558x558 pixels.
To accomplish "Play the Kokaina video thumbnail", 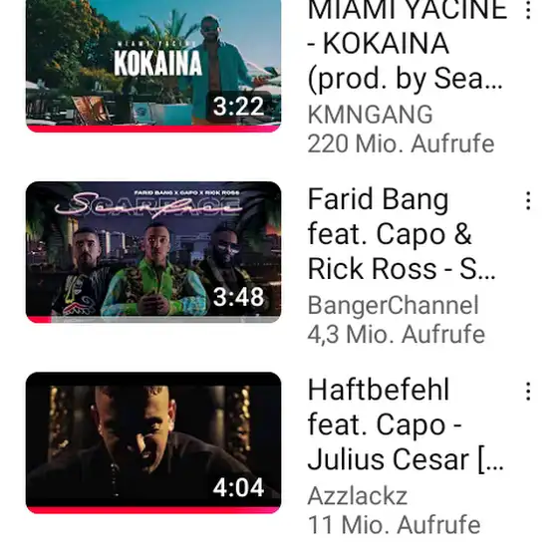I will point(153,66).
